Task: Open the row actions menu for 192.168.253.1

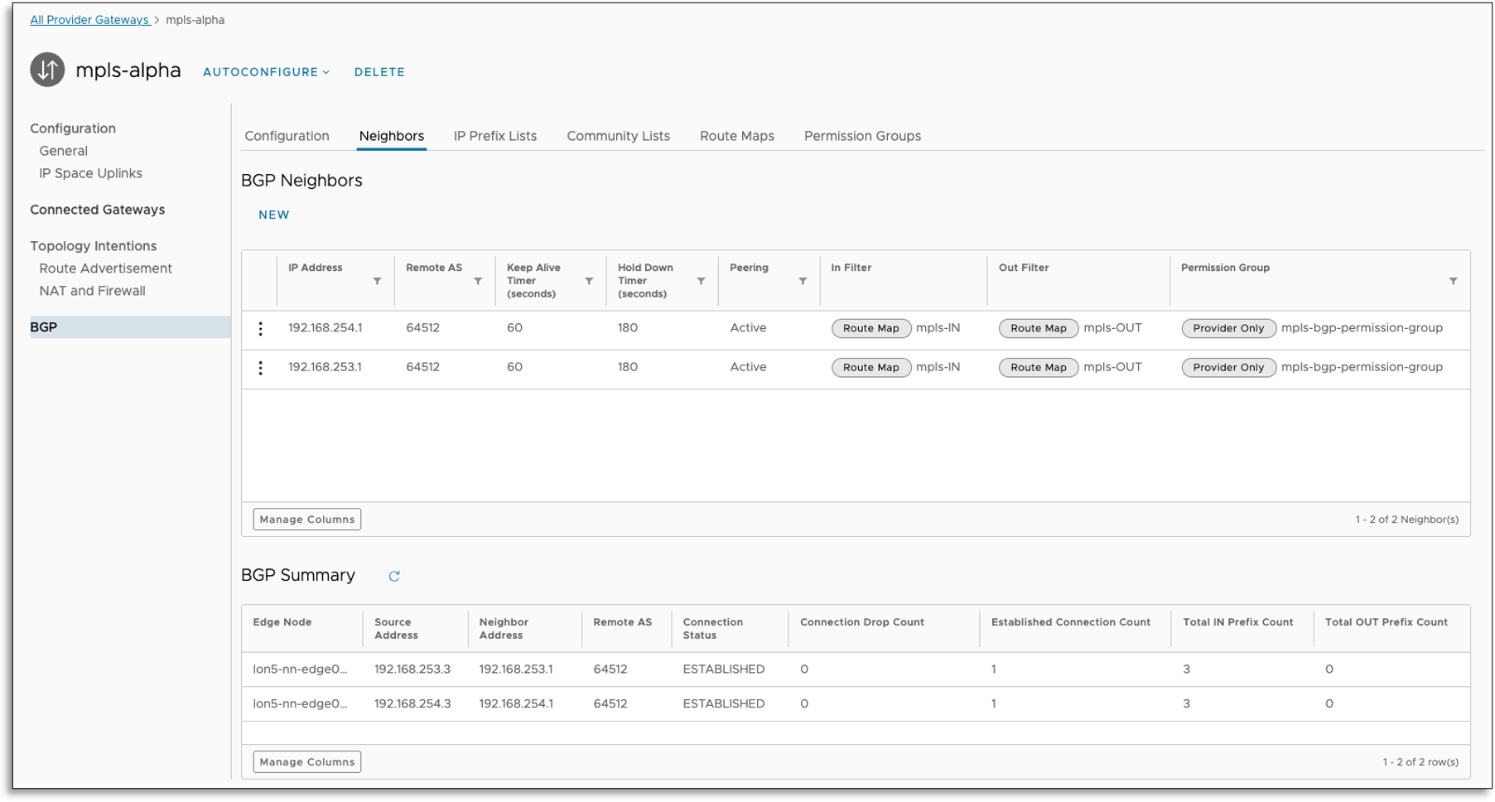Action: 260,368
